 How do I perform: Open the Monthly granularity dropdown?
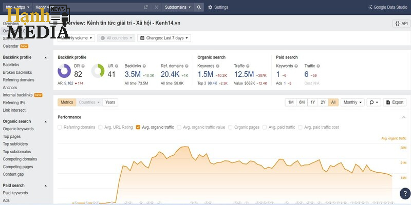[x=352, y=102]
